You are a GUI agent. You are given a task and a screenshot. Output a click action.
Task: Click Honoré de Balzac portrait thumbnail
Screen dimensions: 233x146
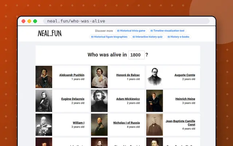point(99,77)
